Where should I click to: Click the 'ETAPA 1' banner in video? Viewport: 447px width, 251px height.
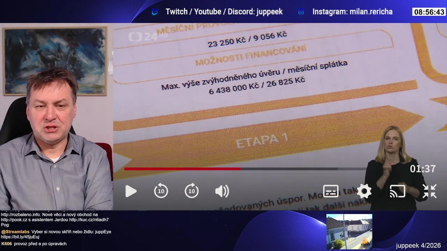pos(262,140)
